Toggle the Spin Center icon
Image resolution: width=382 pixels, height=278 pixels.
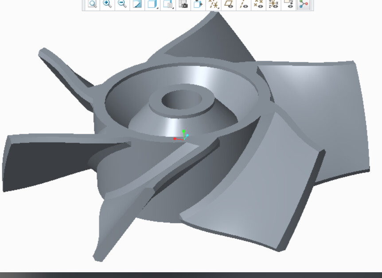[304, 4]
